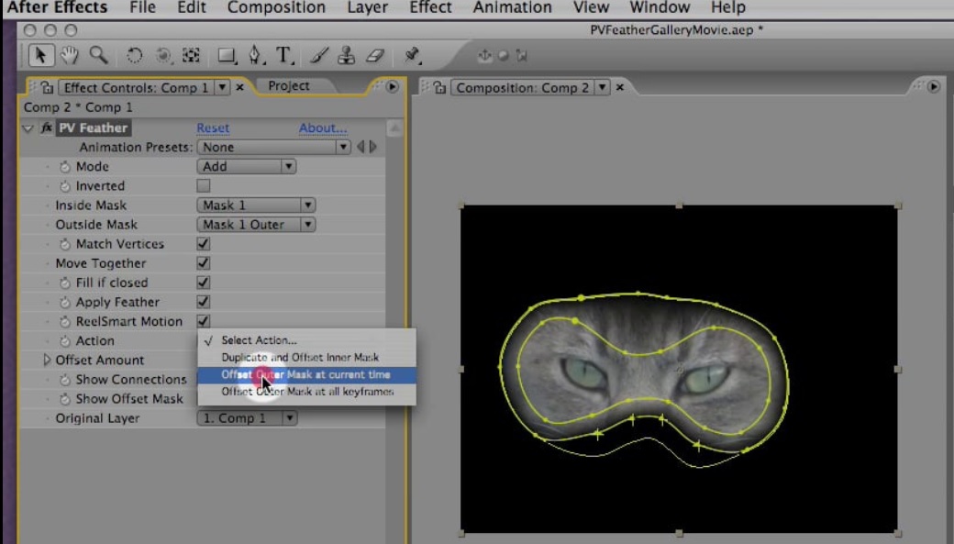Image resolution: width=954 pixels, height=544 pixels.
Task: Collapse the PV Feather effect triangle
Action: tap(28, 128)
